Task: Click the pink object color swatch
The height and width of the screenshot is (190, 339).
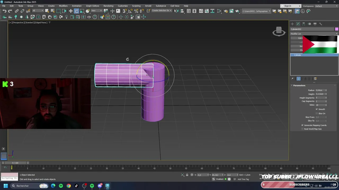Action: point(337,29)
